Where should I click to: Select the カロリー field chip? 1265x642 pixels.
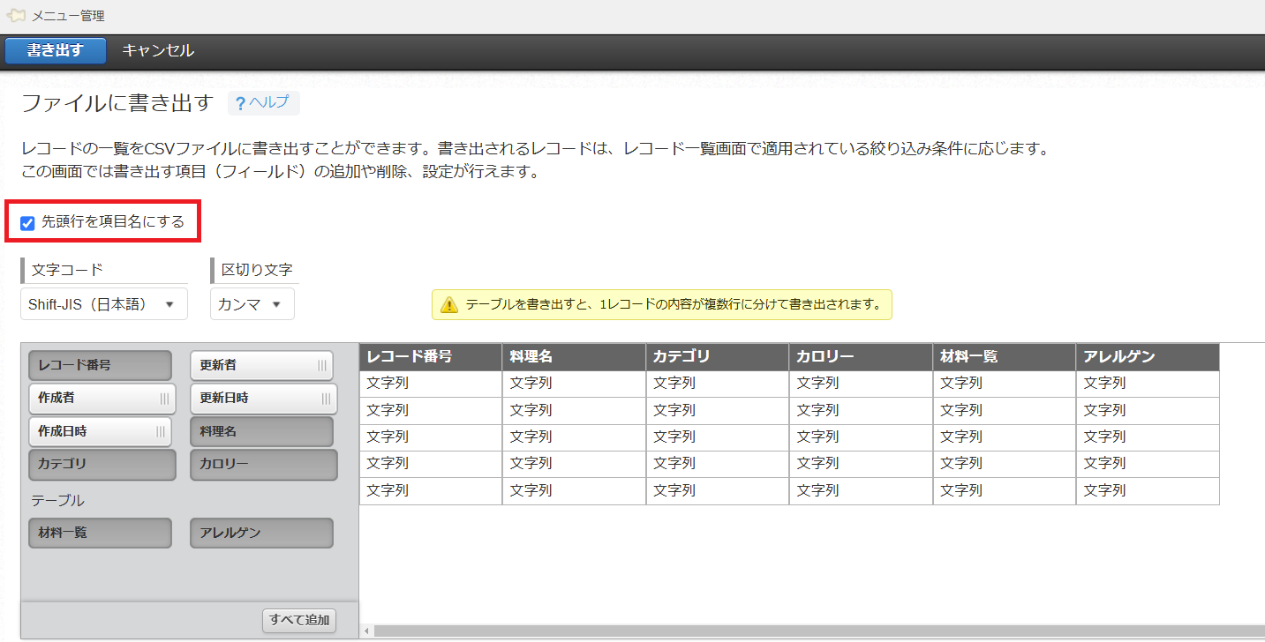(x=263, y=465)
